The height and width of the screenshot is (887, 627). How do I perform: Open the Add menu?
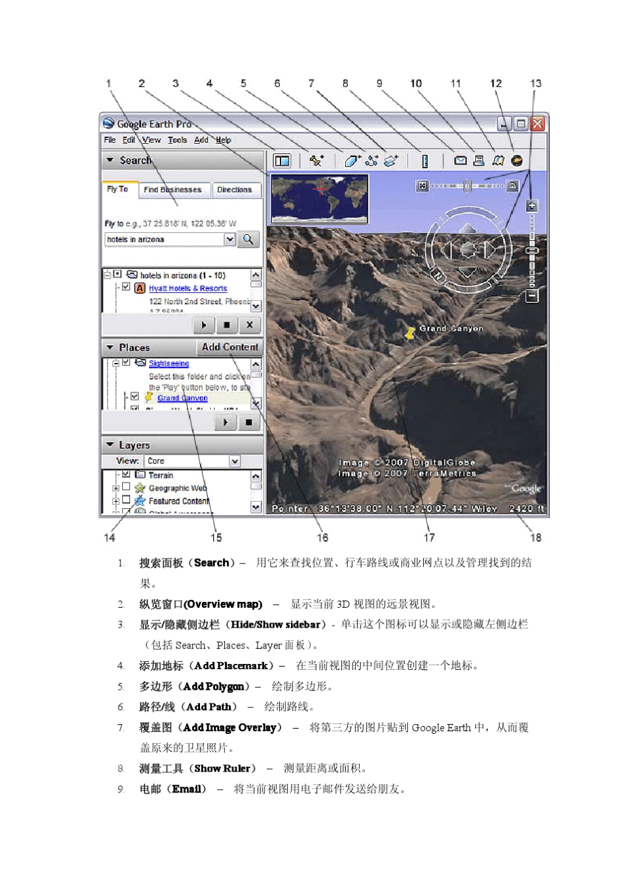201,140
